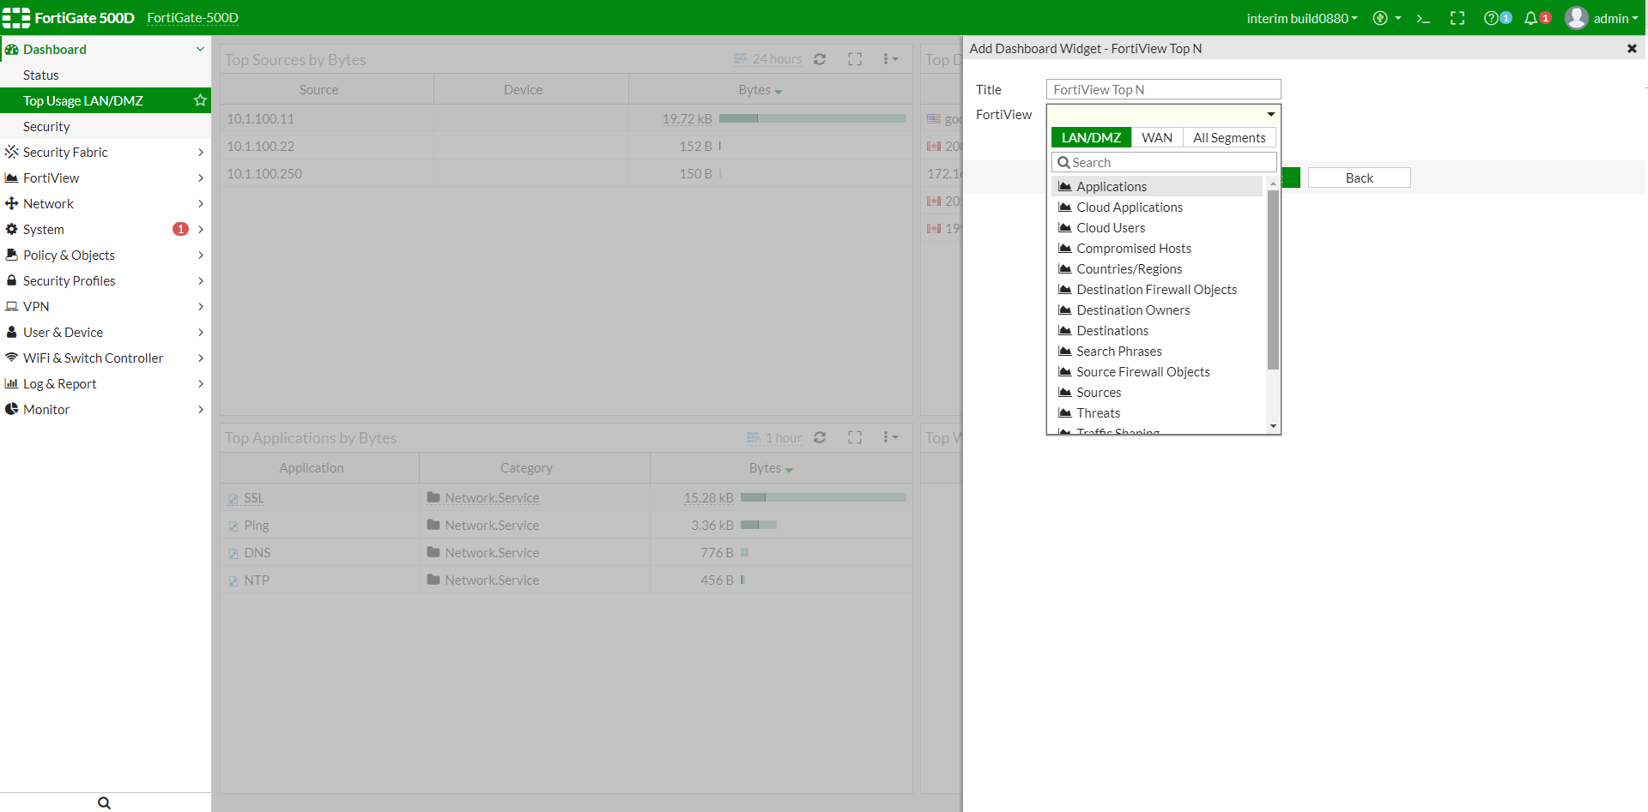
Task: Open the help question mark icon
Action: (1492, 18)
